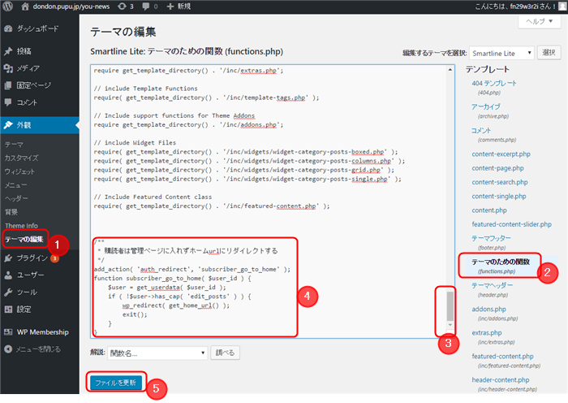
Task: Open the ヘルプ help dropdown tab
Action: [x=539, y=21]
